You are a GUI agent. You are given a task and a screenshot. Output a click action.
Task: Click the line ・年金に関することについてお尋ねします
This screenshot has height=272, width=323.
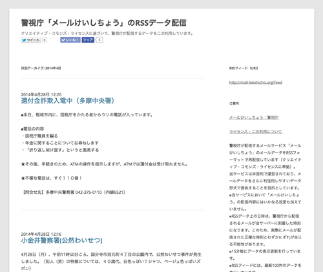[60, 143]
